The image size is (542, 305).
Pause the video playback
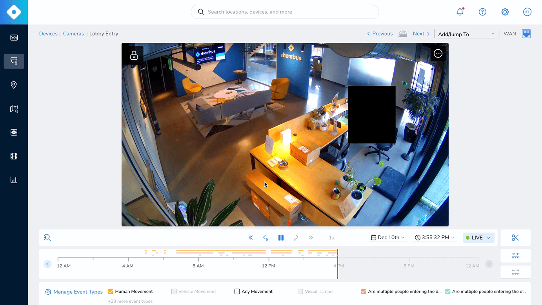[281, 238]
